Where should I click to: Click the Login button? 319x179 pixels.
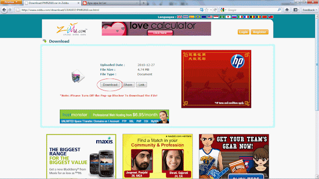click(243, 32)
